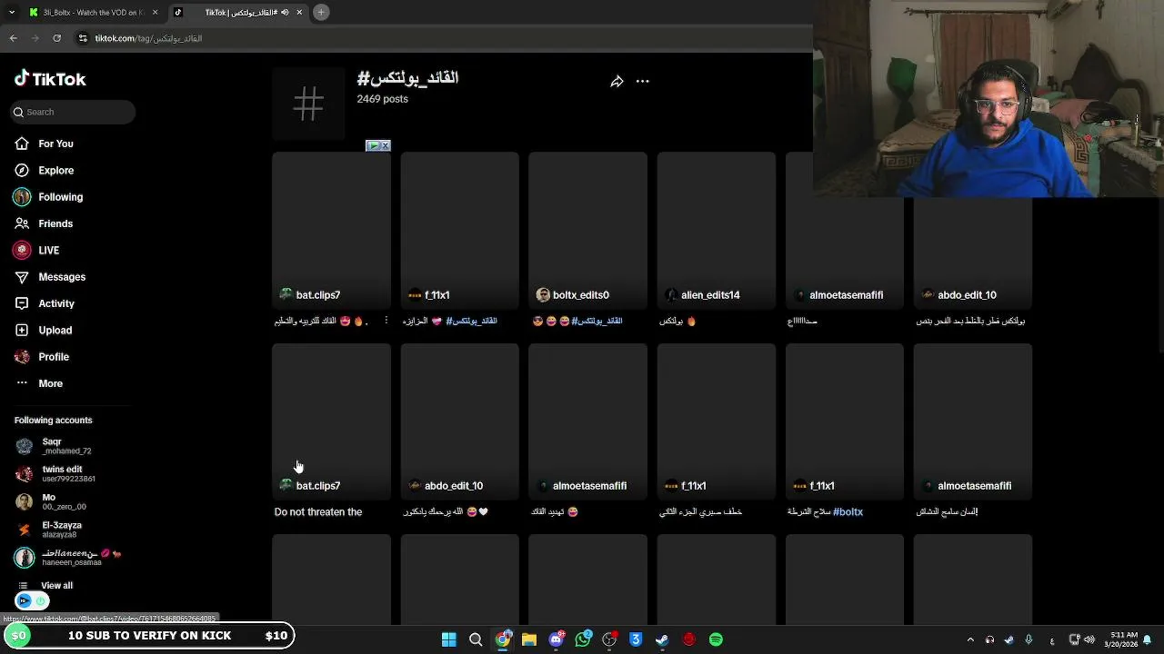Screen dimensions: 1164x654
Task: Open Steam from the taskbar
Action: point(663,639)
